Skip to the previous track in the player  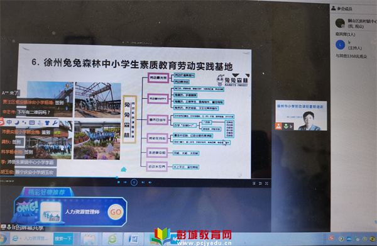(125, 182)
